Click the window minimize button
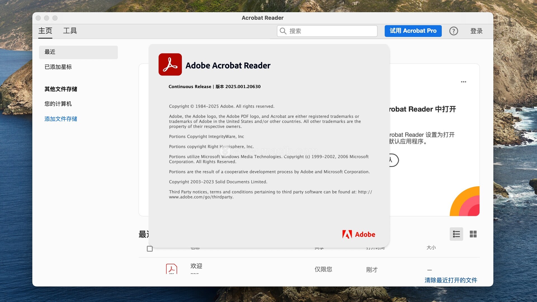 pyautogui.click(x=47, y=18)
